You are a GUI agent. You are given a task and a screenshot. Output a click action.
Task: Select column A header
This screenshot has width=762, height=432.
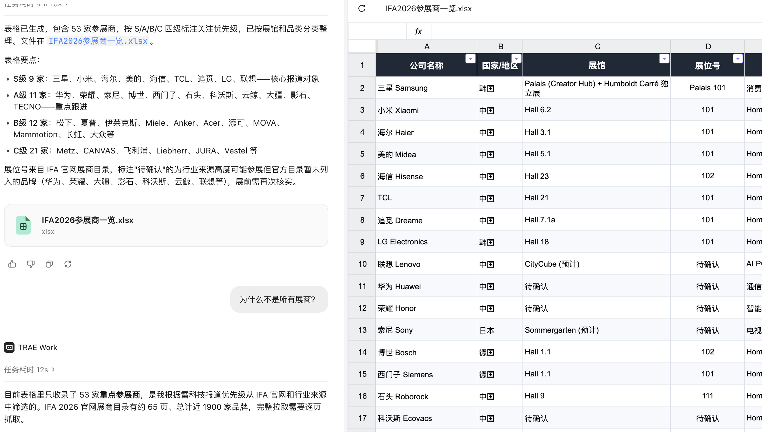[426, 47]
